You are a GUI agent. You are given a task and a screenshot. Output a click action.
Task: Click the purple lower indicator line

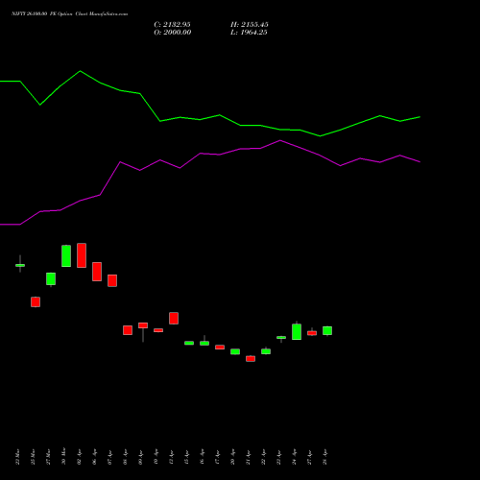click(x=210, y=154)
